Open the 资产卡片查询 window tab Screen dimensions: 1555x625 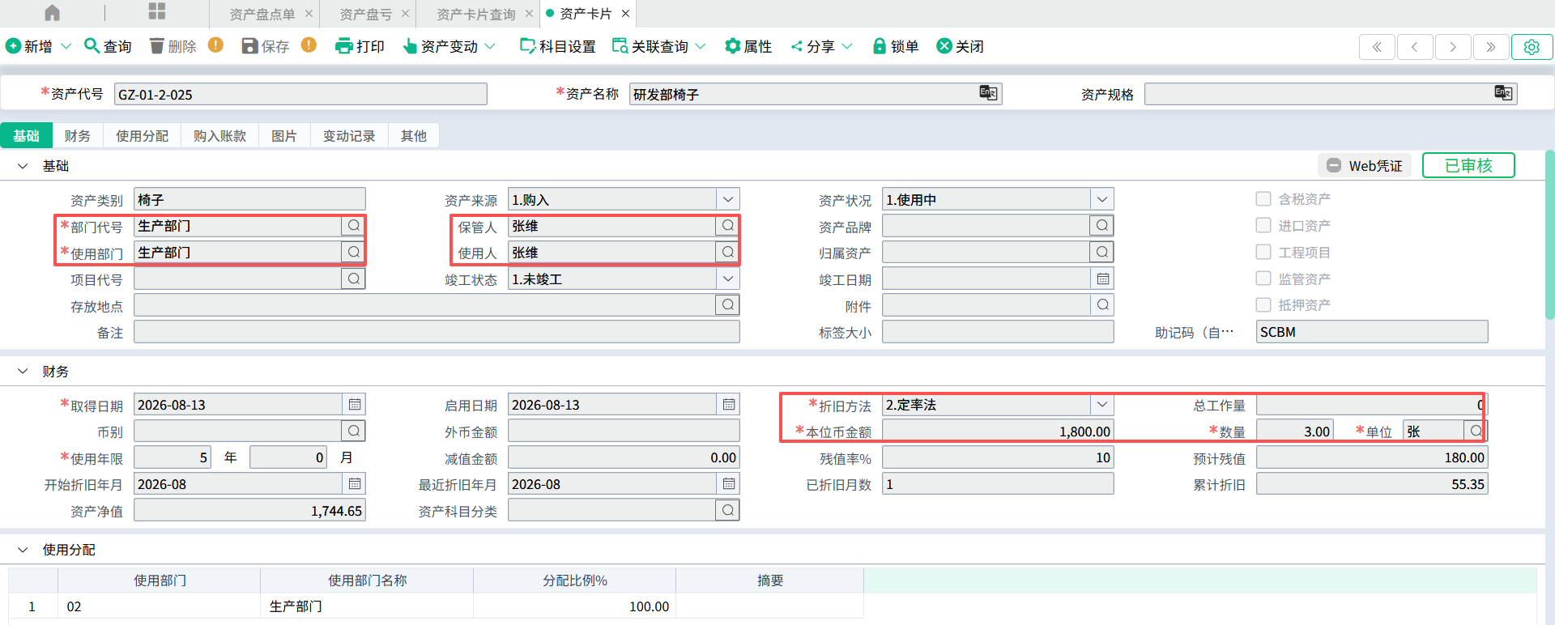(x=475, y=14)
